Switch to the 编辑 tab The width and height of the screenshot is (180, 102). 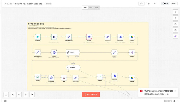pos(85,8)
